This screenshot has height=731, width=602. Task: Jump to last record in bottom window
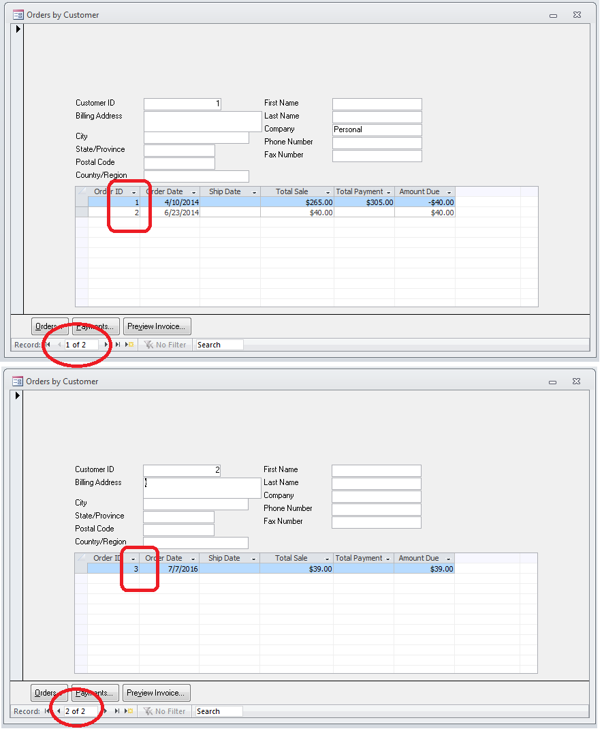click(117, 711)
